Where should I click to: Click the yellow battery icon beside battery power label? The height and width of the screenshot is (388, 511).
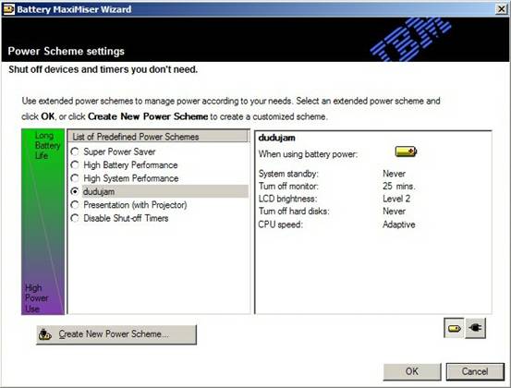click(406, 152)
